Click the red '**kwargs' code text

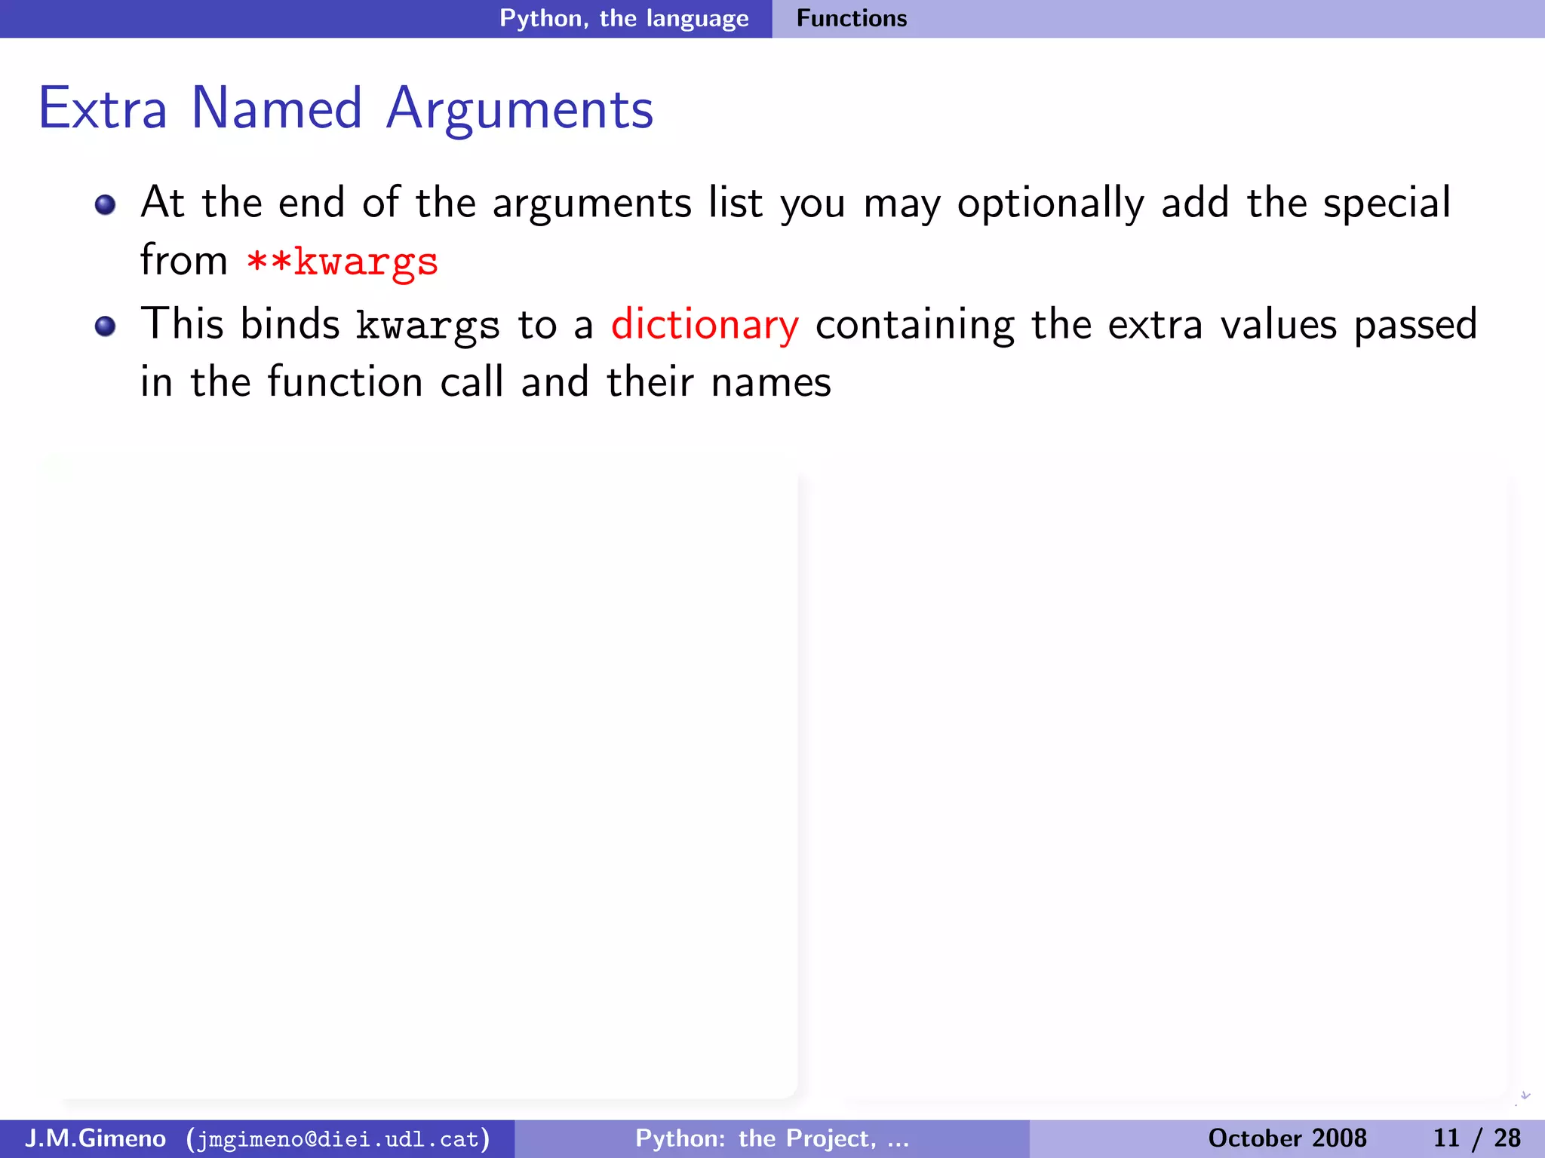tap(342, 262)
